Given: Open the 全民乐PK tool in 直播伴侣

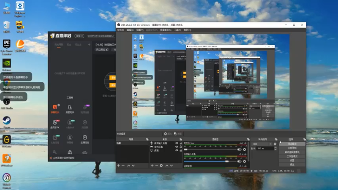Looking at the screenshot, I should (55, 124).
